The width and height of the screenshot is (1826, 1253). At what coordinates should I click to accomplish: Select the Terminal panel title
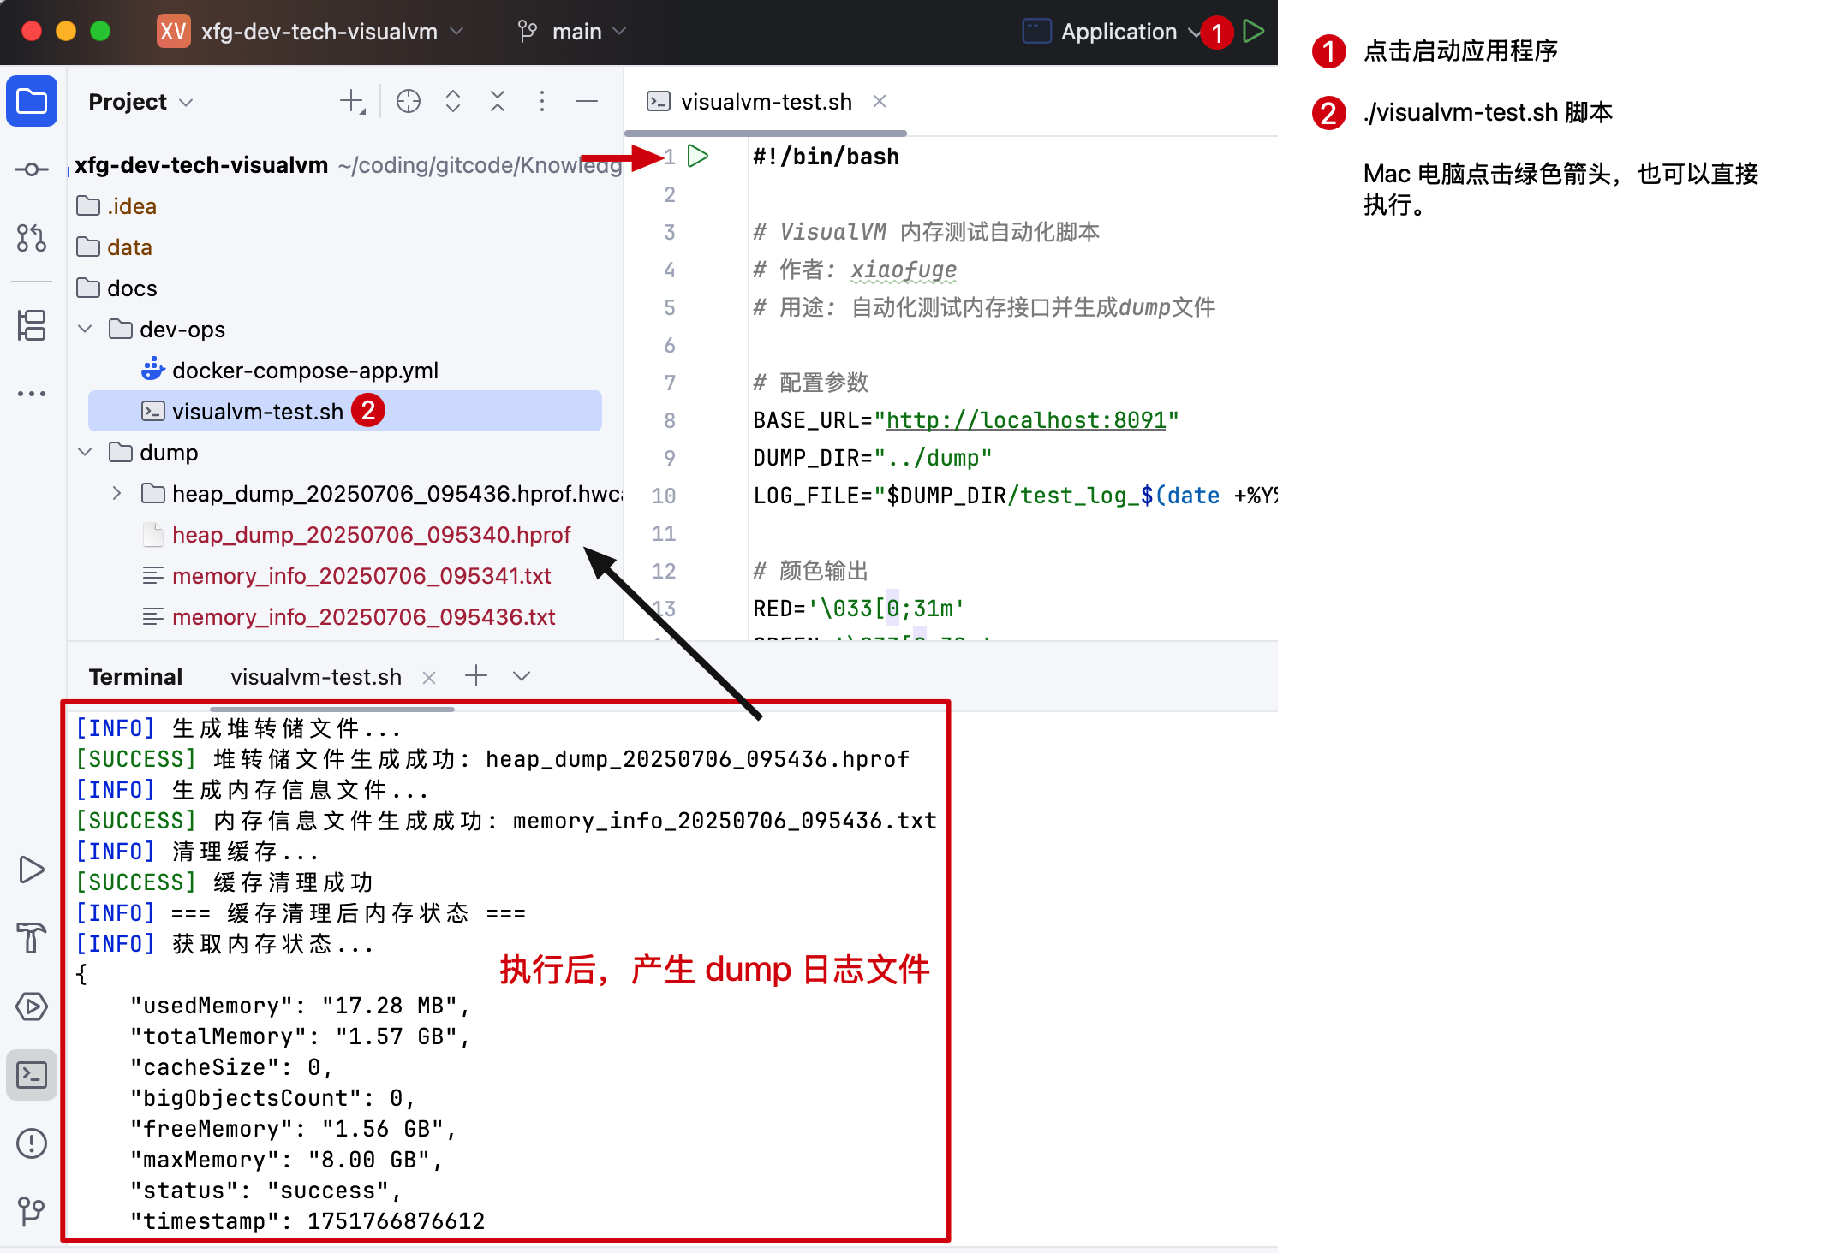[135, 677]
